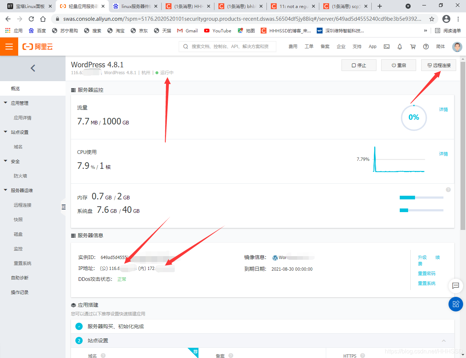Open the Aliyun hamburger menu

click(9, 47)
